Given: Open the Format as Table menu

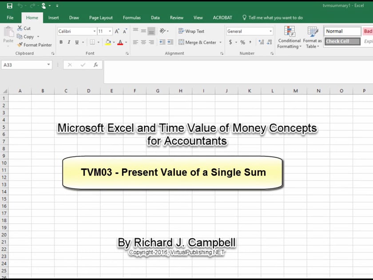Looking at the screenshot, I should 312,37.
